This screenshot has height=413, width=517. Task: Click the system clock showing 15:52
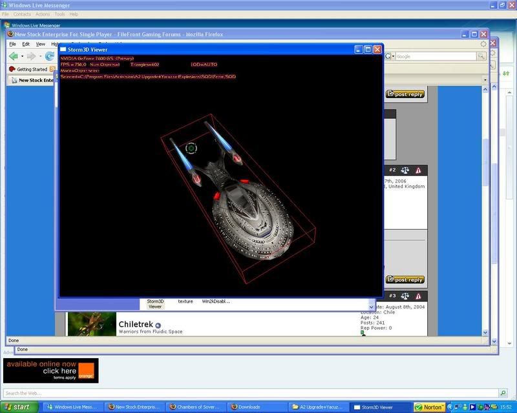(x=506, y=407)
